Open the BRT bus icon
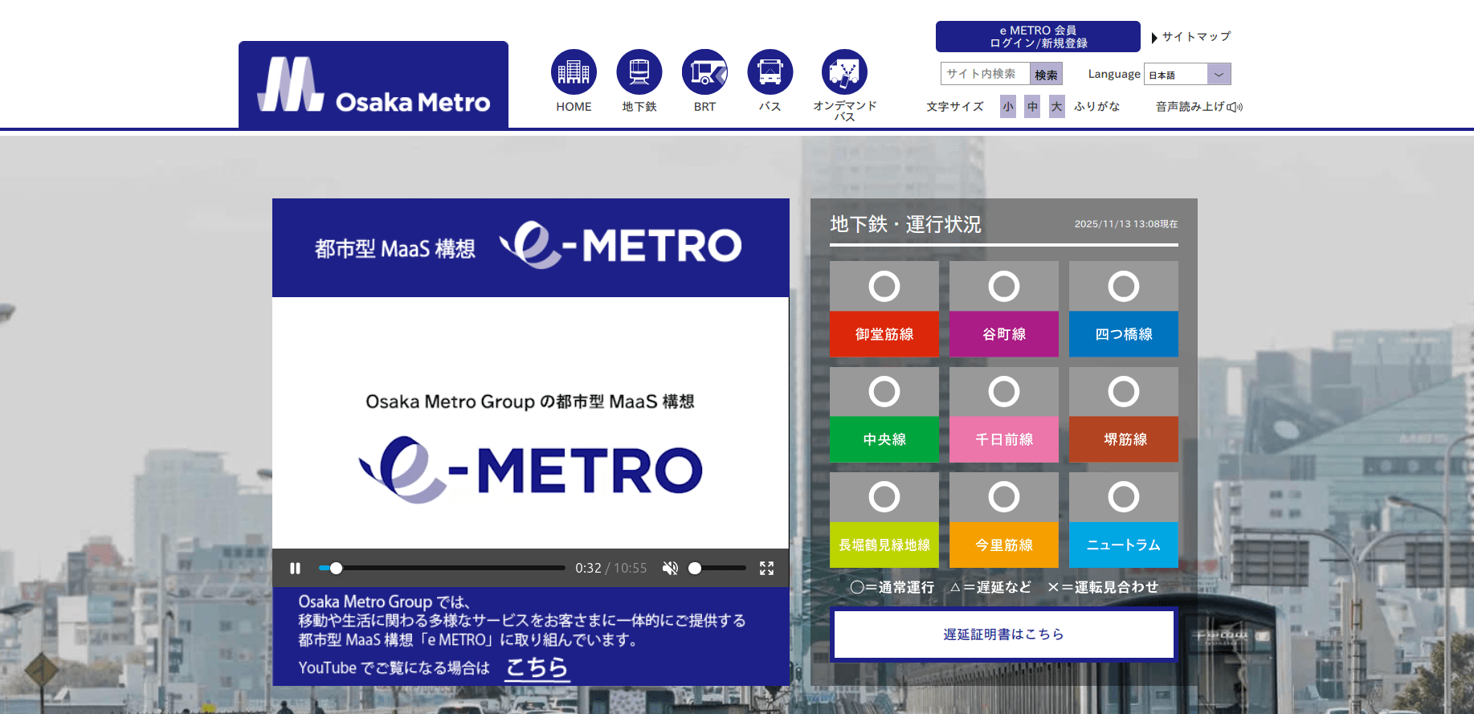This screenshot has width=1474, height=714. tap(704, 72)
